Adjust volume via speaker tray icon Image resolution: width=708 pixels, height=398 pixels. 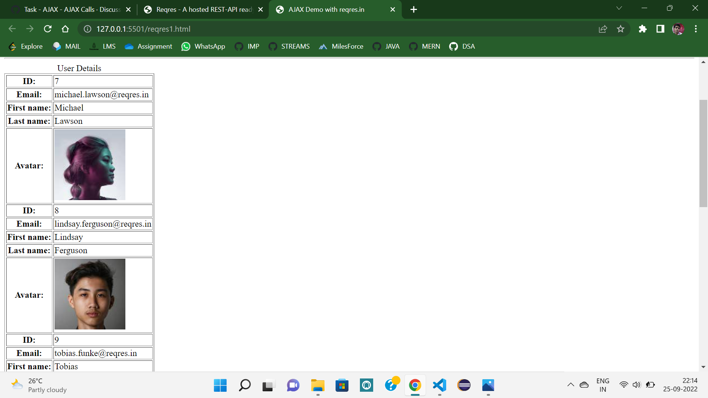pyautogui.click(x=636, y=385)
